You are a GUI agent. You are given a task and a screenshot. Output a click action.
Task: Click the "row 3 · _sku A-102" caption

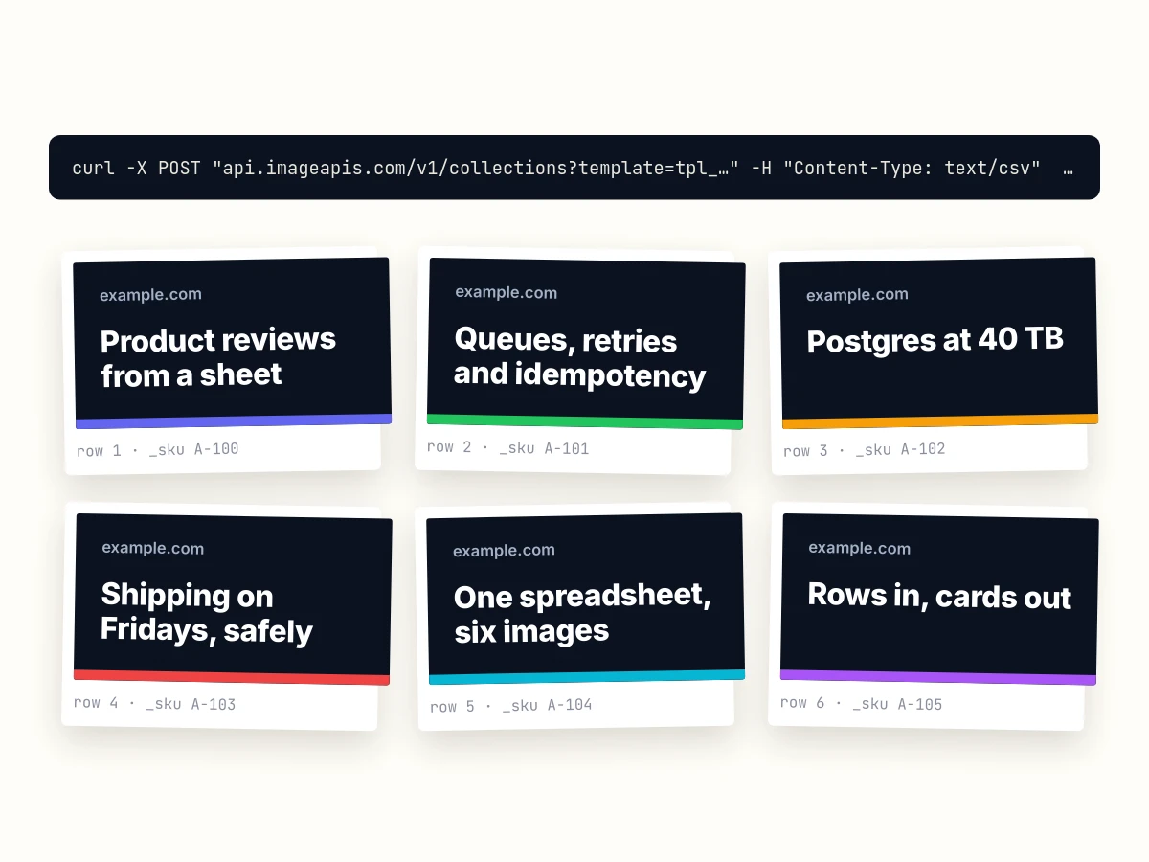pyautogui.click(x=865, y=449)
